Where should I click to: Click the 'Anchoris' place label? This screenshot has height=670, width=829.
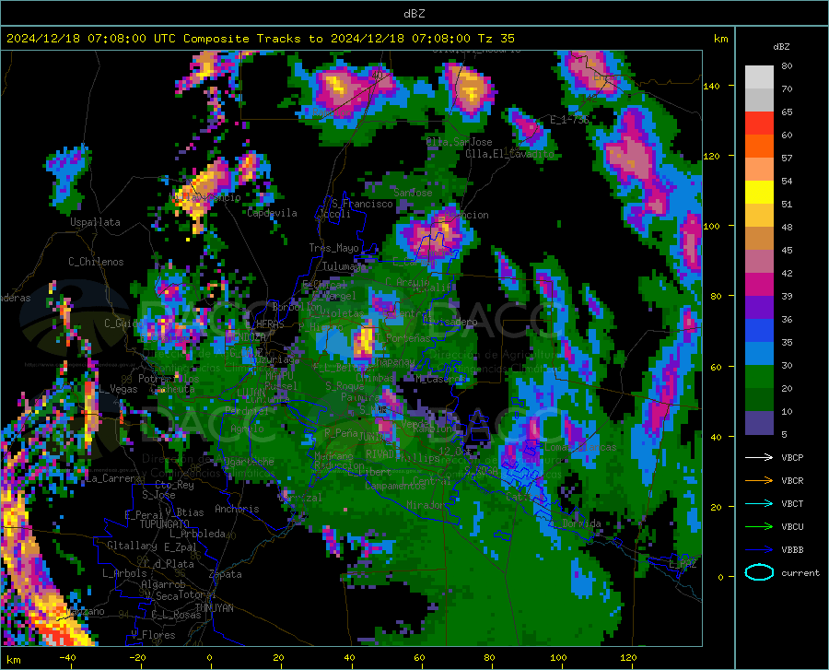(237, 510)
